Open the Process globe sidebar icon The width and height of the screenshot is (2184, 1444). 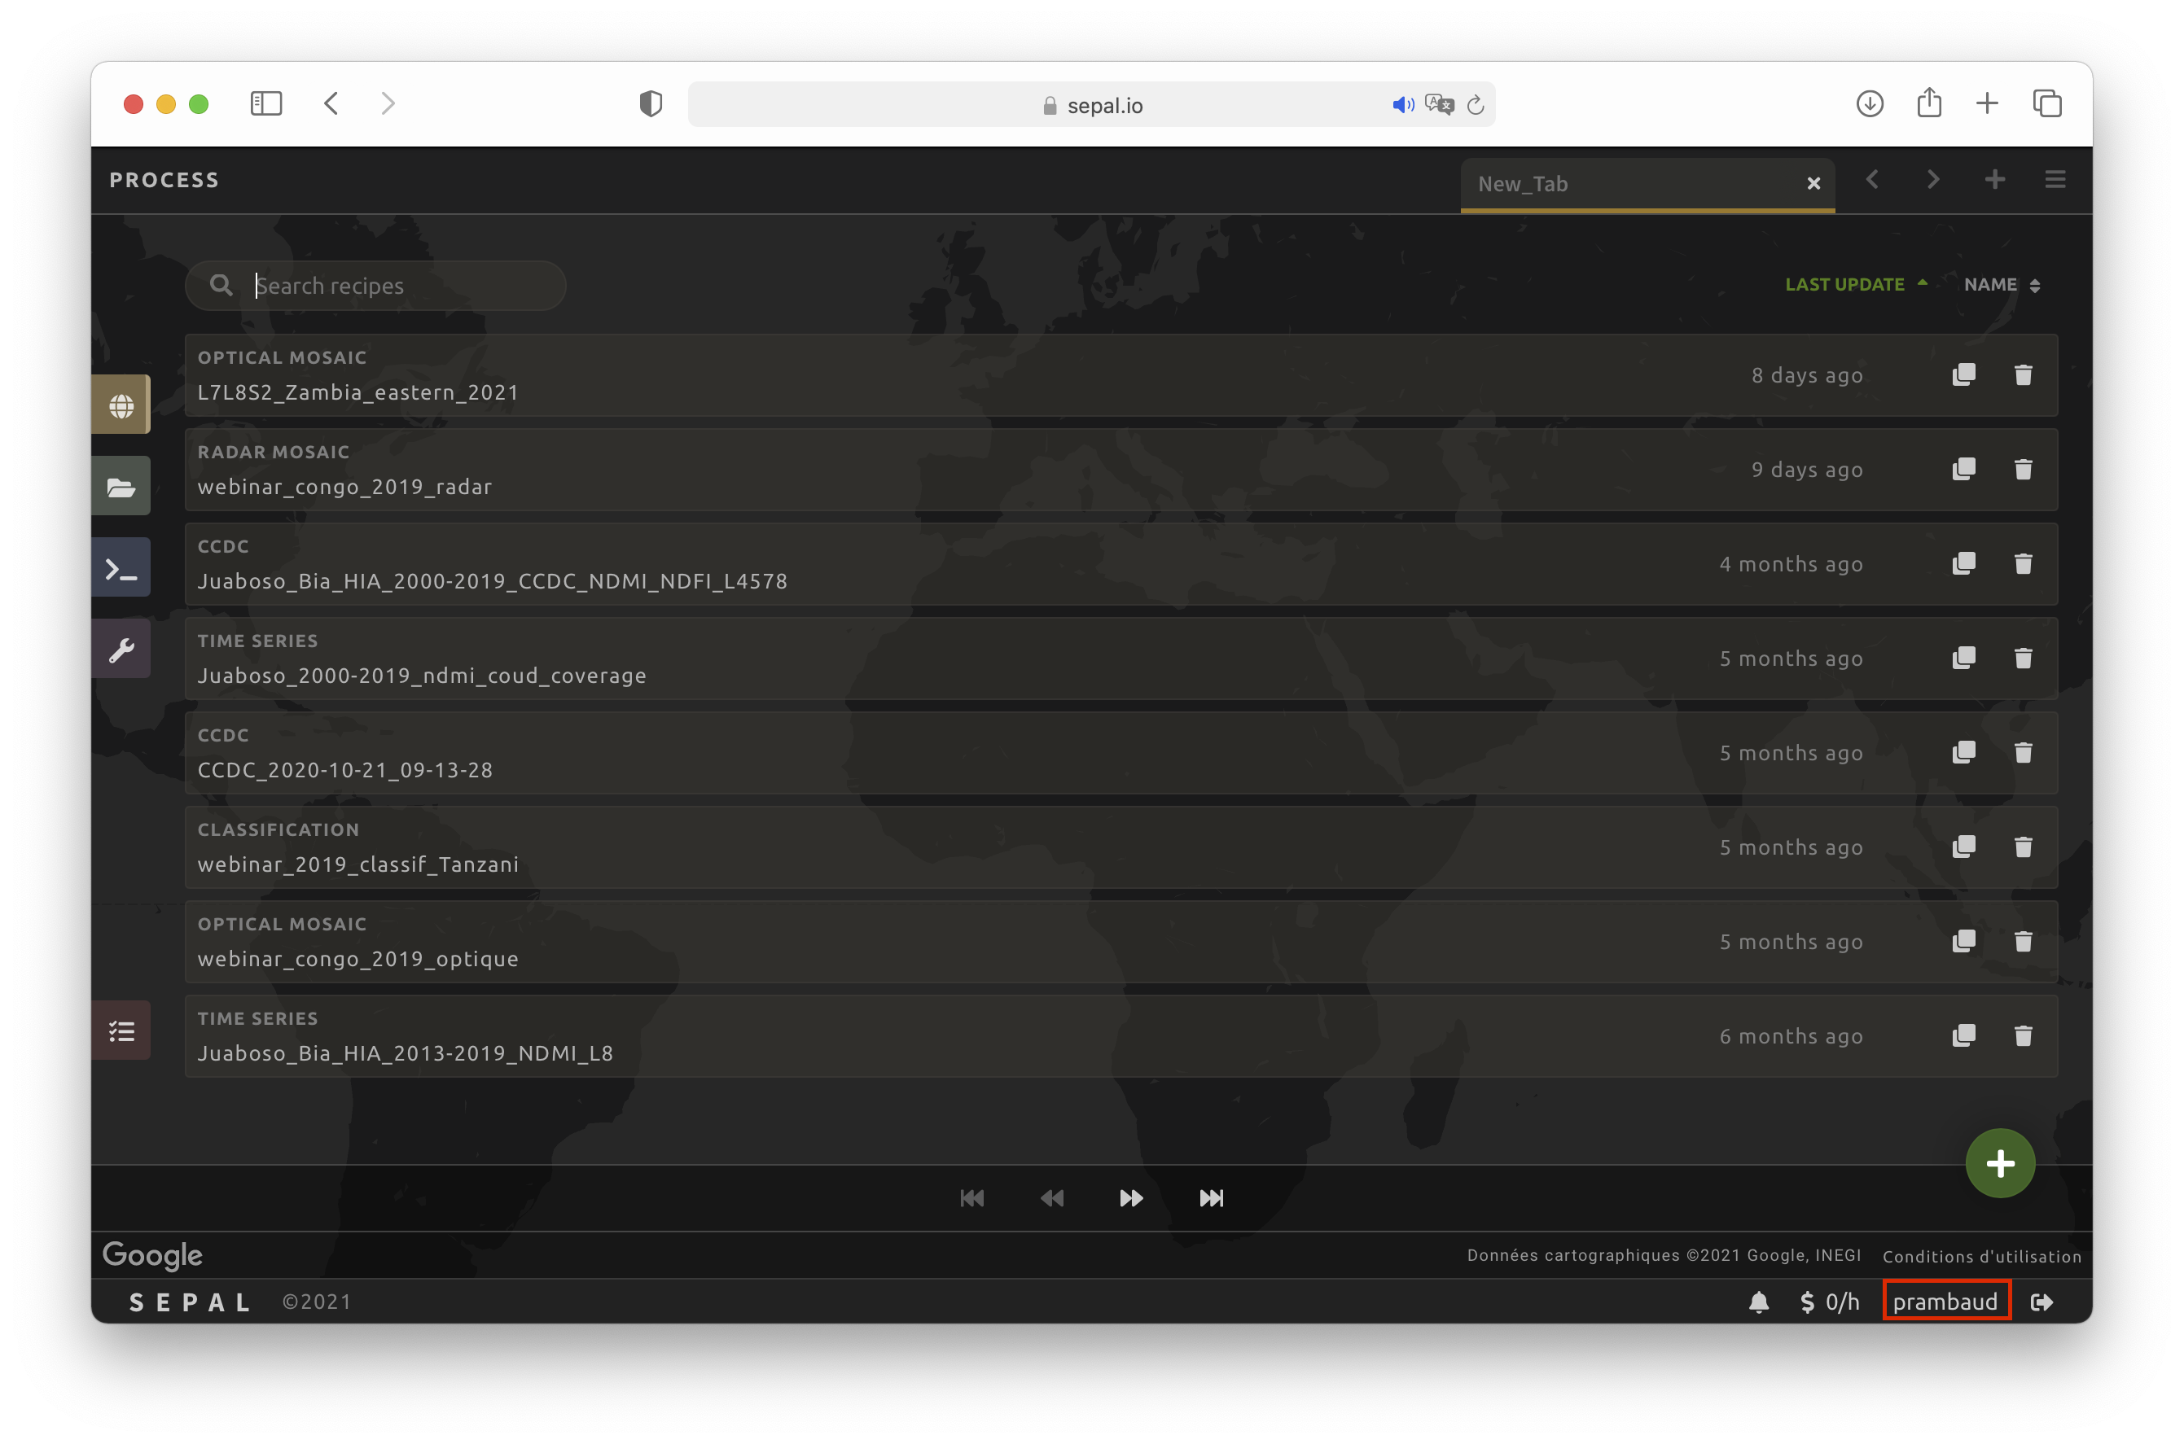coord(121,405)
